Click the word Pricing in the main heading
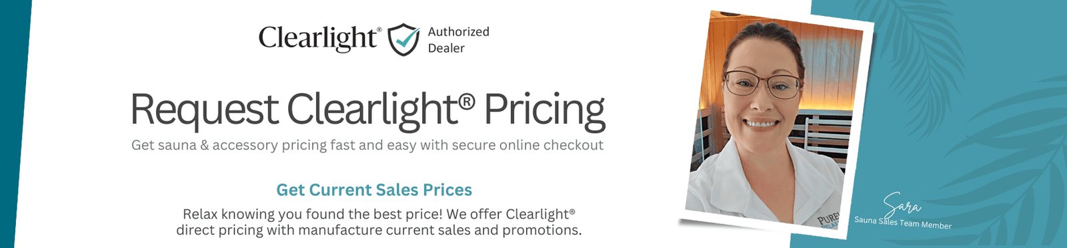The height and width of the screenshot is (248, 1067). click(544, 111)
